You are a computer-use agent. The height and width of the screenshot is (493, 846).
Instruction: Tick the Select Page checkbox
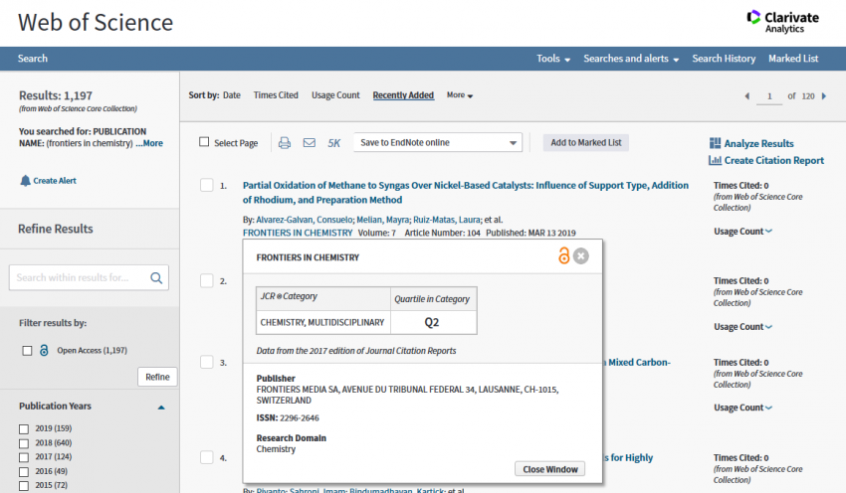[204, 142]
